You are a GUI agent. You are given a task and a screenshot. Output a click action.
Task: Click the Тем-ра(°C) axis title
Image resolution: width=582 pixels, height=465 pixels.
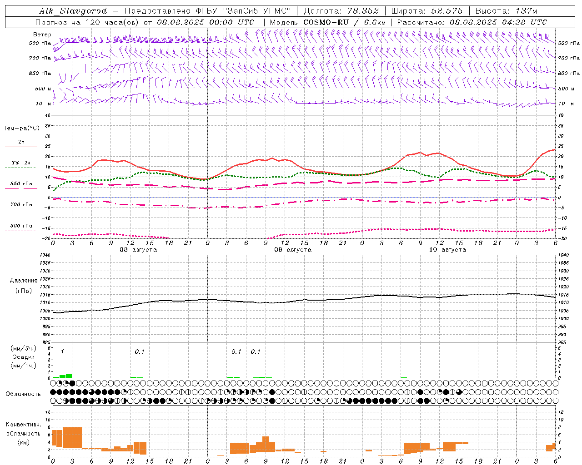pos(21,129)
